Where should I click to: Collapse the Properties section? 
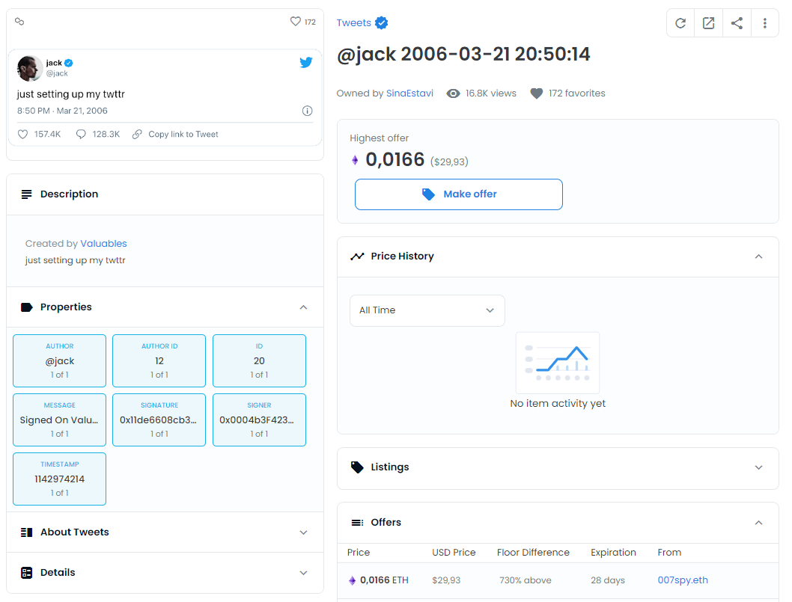tap(303, 307)
